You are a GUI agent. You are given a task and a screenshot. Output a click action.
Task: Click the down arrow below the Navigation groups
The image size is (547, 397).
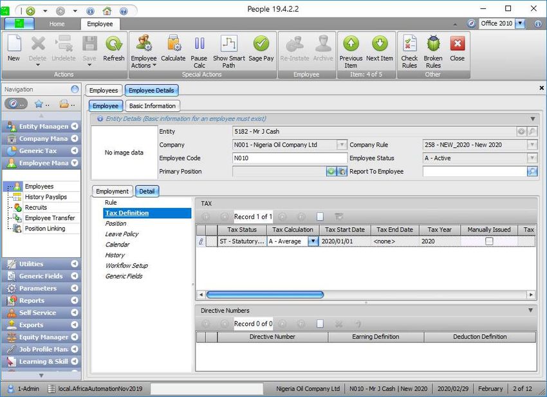tap(41, 375)
